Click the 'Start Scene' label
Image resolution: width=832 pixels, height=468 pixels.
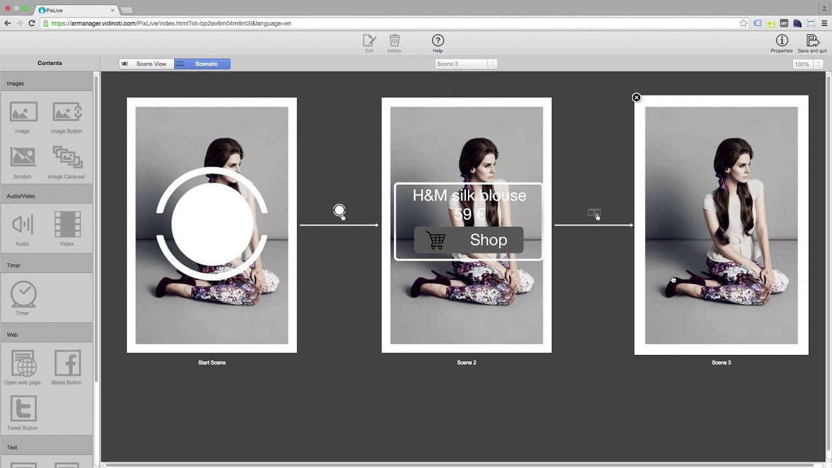[212, 363]
